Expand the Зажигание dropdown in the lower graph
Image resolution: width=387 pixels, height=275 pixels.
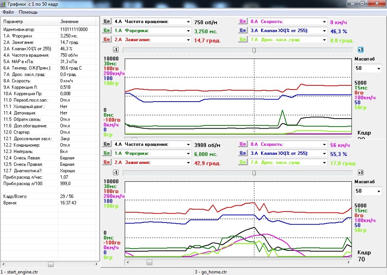pos(188,162)
